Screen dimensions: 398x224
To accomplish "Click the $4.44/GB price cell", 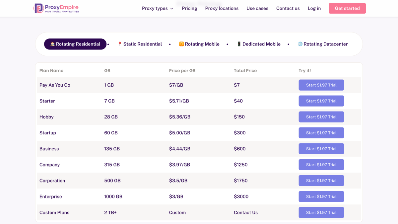I will pos(180,149).
